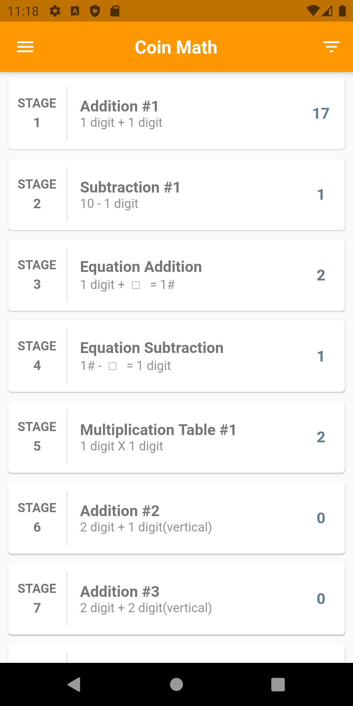Tap the filter icon in header
Image resolution: width=353 pixels, height=706 pixels.
[331, 47]
